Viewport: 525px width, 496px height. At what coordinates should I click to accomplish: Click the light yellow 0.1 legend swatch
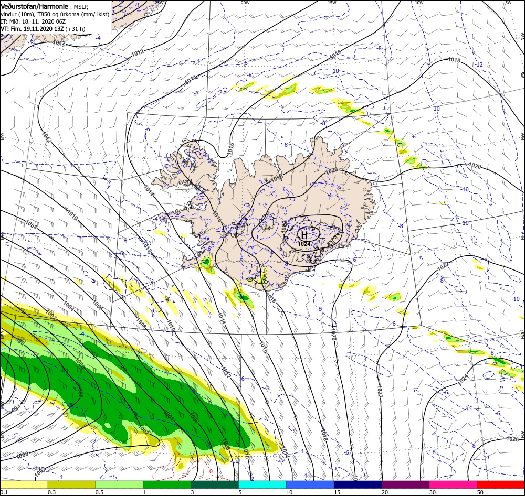click(24, 484)
